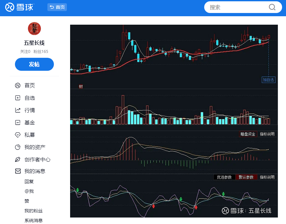
Task: Open 基金 menu item
Action: (30, 122)
